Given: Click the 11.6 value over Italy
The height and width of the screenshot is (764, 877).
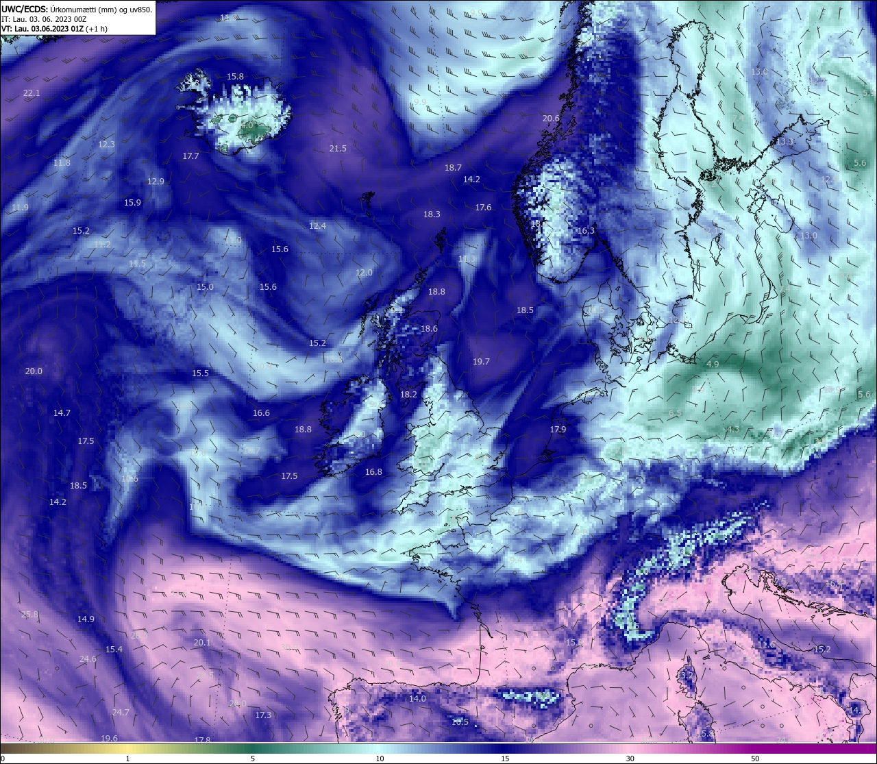Looking at the screenshot, I should pyautogui.click(x=766, y=644).
